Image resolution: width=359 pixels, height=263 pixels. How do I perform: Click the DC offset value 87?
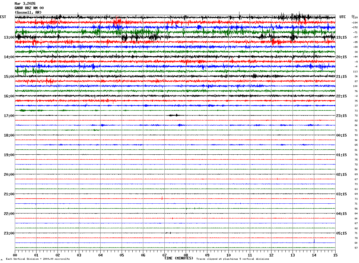point(356,81)
